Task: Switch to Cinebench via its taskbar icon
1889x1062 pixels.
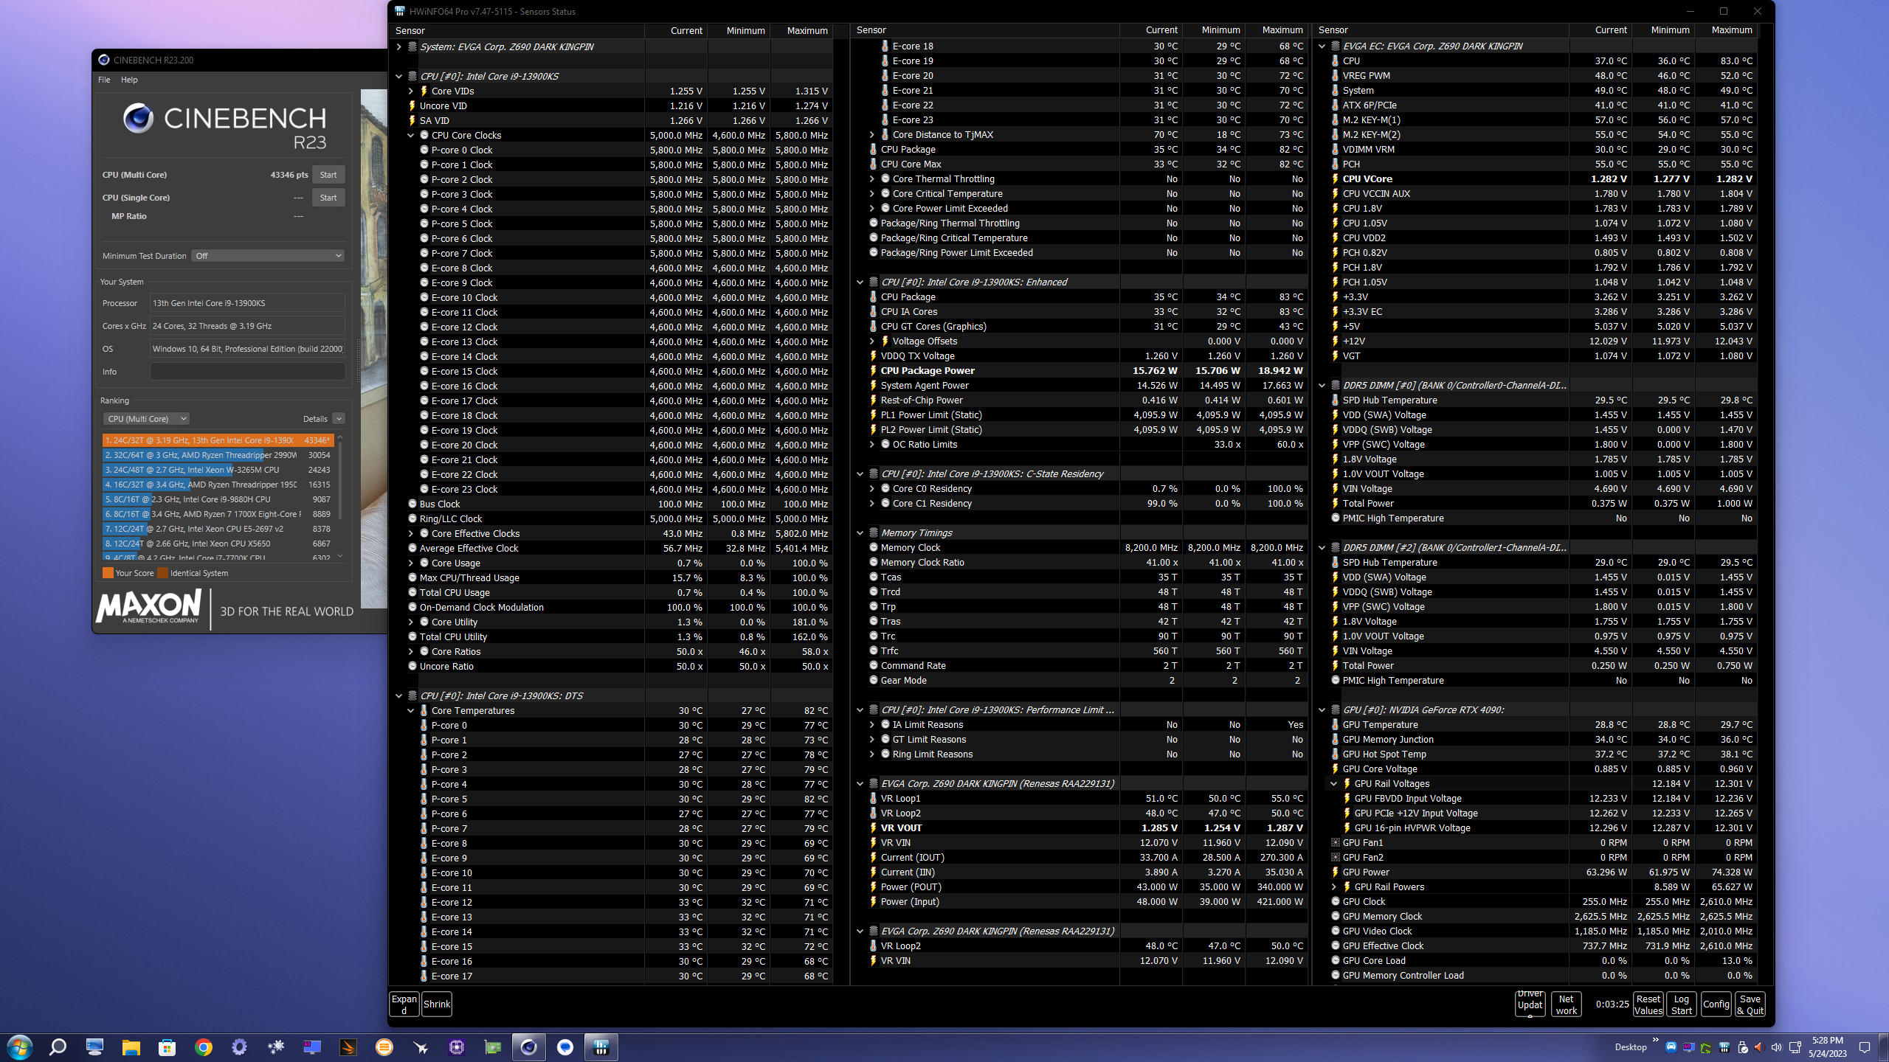Action: coord(529,1047)
